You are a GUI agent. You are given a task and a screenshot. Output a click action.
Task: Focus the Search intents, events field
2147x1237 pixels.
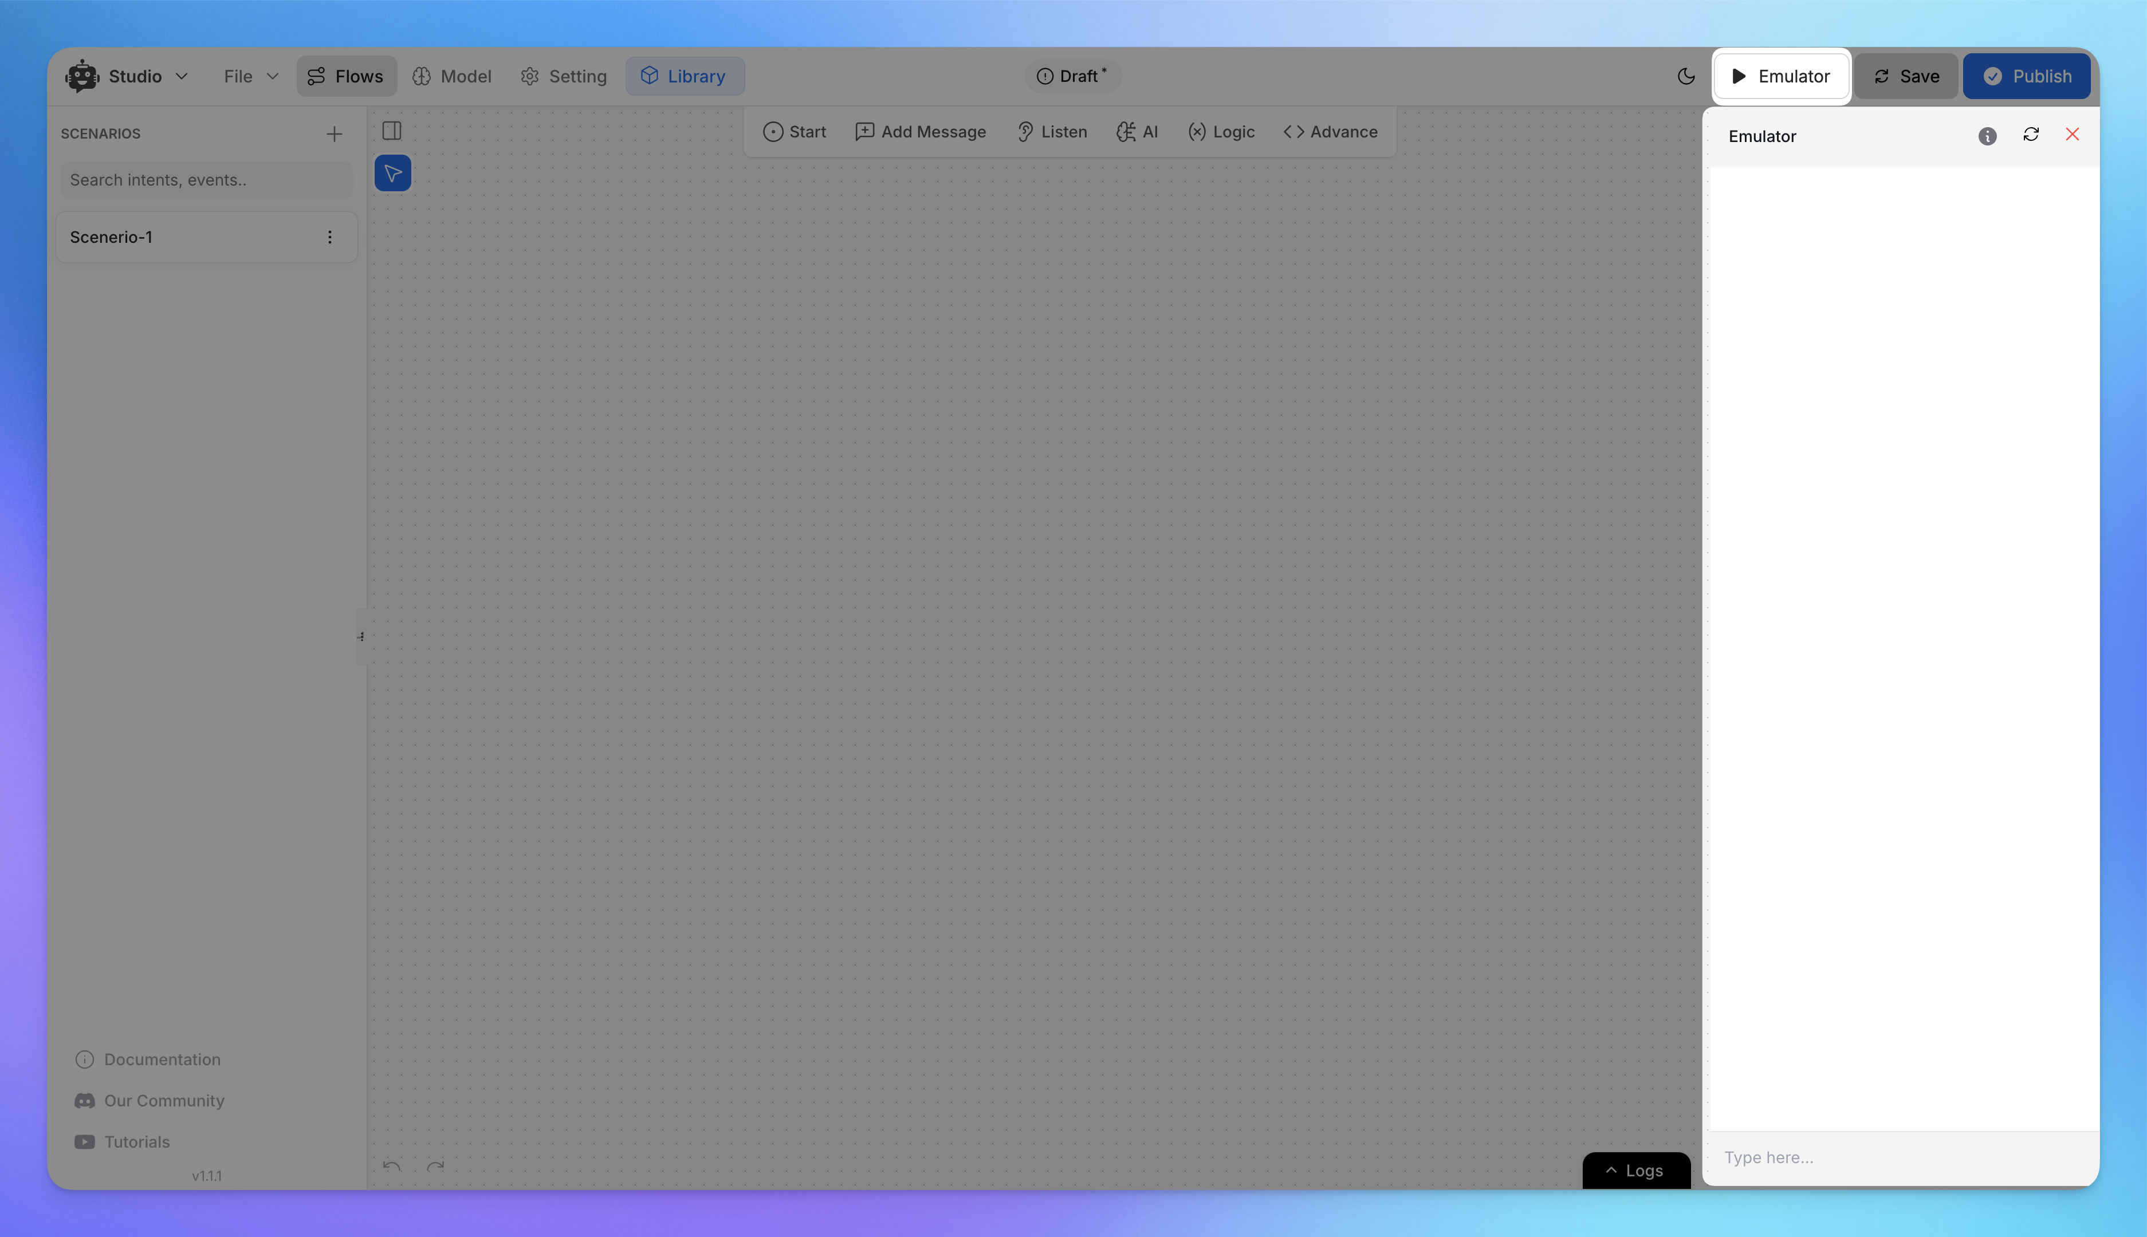tap(206, 180)
